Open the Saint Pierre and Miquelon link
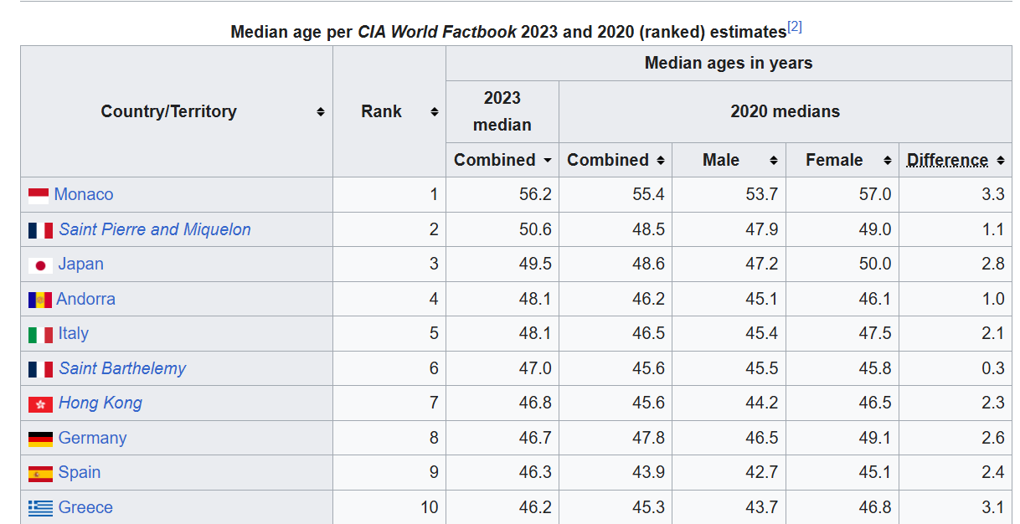 click(x=155, y=229)
